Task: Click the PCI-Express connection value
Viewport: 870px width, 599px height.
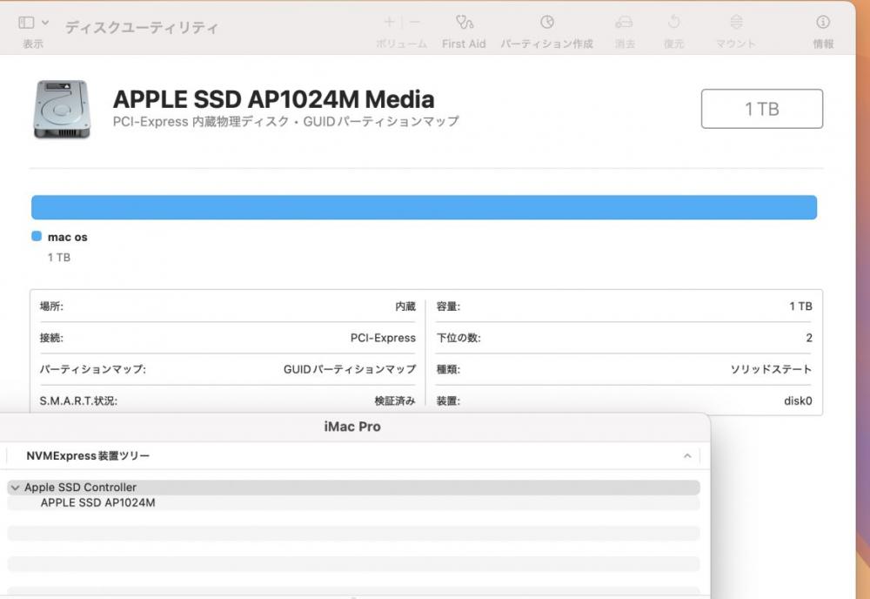Action: [383, 338]
